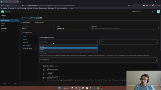Open Microsoft Store from taskbar
The height and width of the screenshot is (90, 161).
pos(87,88)
